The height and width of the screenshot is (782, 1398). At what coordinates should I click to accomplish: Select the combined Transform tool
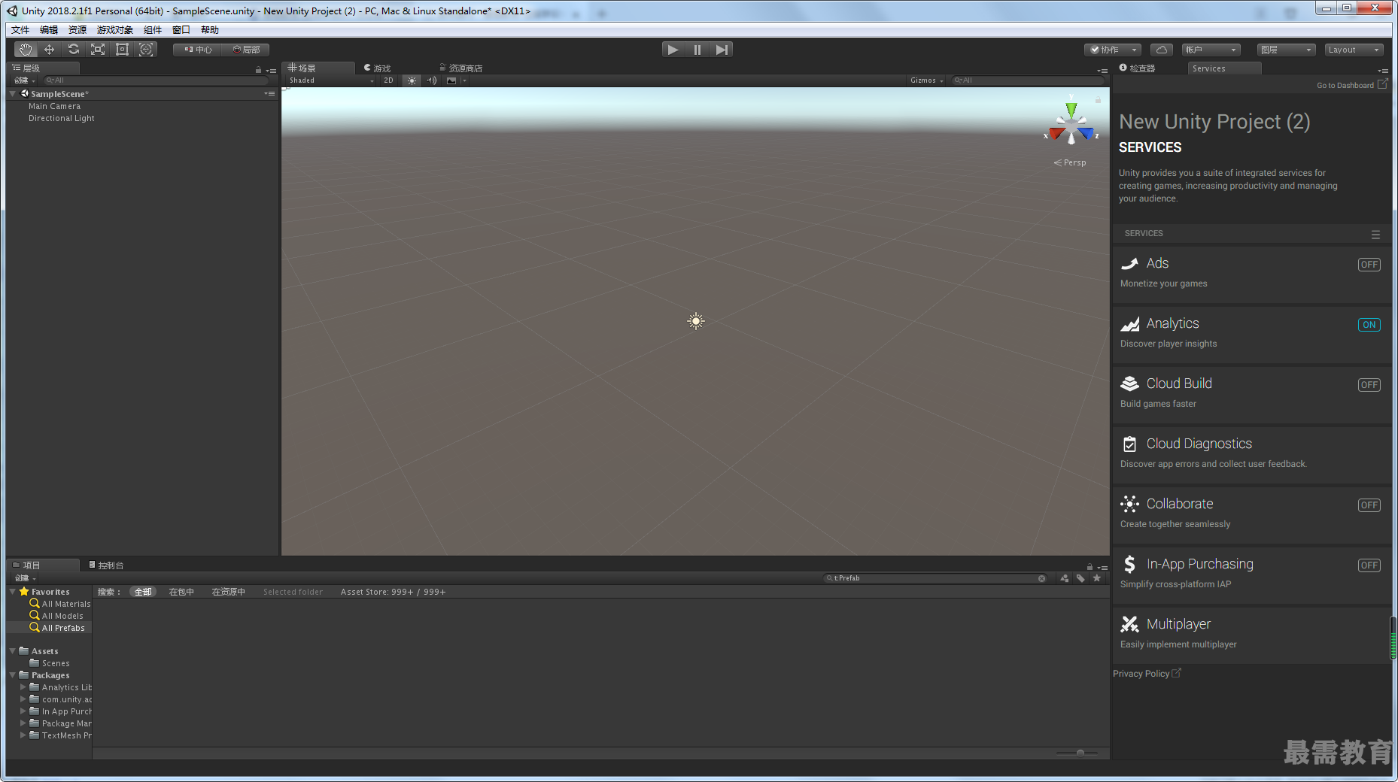(146, 50)
